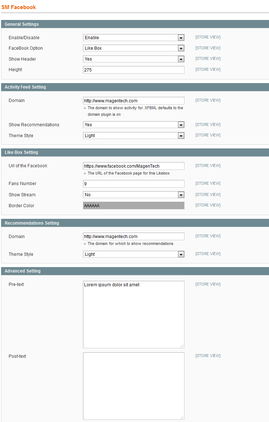The height and width of the screenshot is (422, 269).
Task: Open the FaceBook Option dropdown
Action: tap(134, 48)
